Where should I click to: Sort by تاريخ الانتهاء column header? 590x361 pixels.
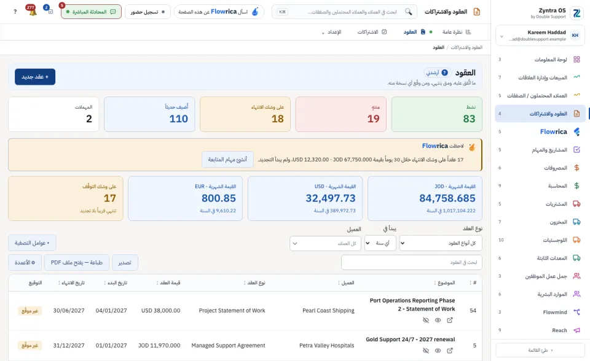(71, 283)
